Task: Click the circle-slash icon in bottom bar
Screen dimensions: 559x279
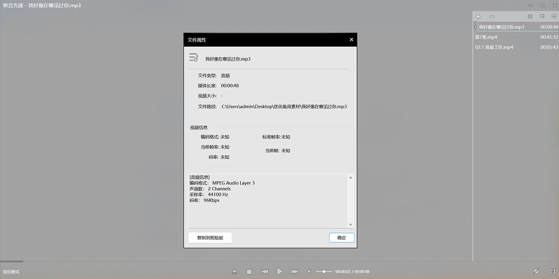Action: [x=536, y=271]
